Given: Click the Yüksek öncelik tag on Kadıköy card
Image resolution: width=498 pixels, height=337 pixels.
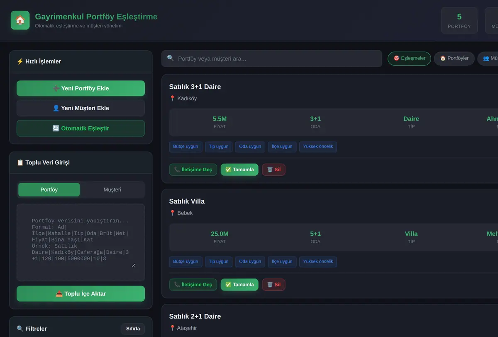Looking at the screenshot, I should pos(318,147).
